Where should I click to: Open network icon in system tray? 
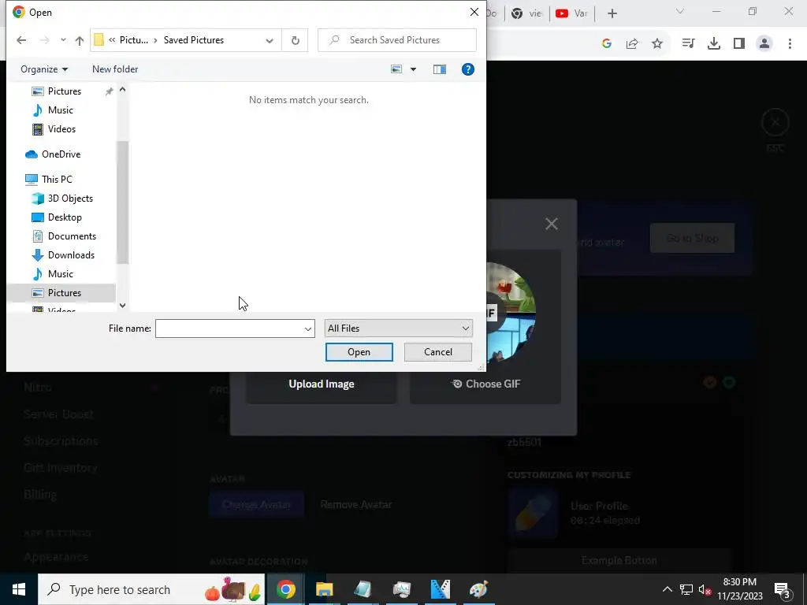(x=686, y=589)
